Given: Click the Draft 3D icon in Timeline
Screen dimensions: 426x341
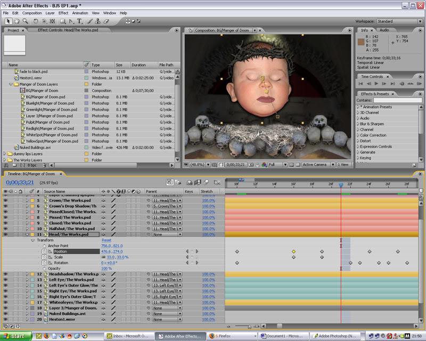Looking at the screenshot, I should click(x=179, y=182).
